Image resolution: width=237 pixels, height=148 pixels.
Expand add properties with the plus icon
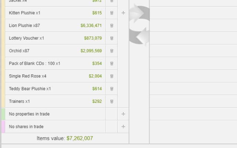[123, 114]
